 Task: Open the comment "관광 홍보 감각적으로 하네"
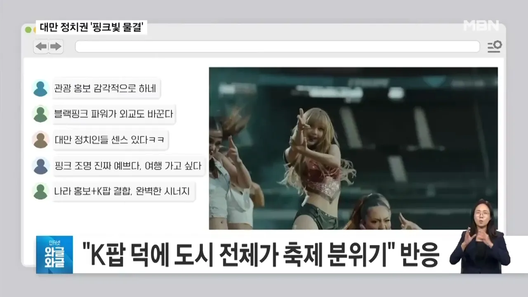click(105, 89)
